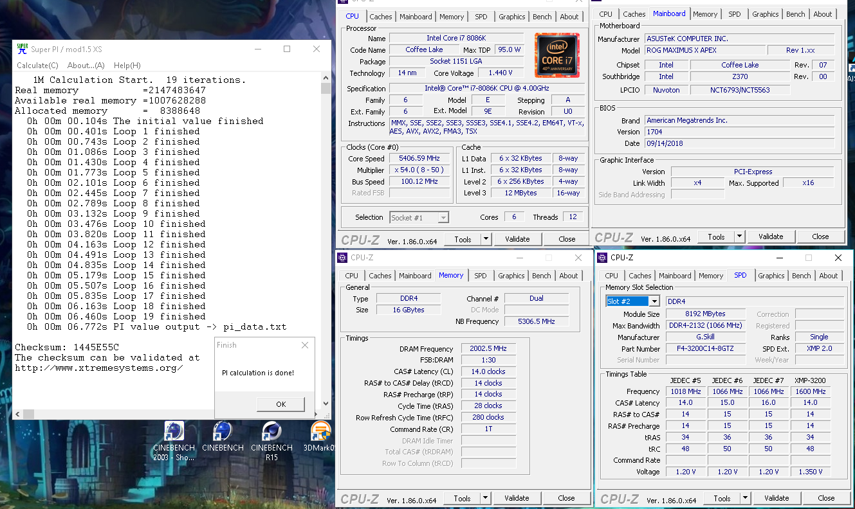
Task: Click the Checksum: 1445E55C line in Super PI
Action: click(67, 347)
